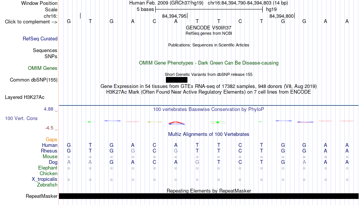
Task: Click the Chicken species label
Action: [48, 173]
